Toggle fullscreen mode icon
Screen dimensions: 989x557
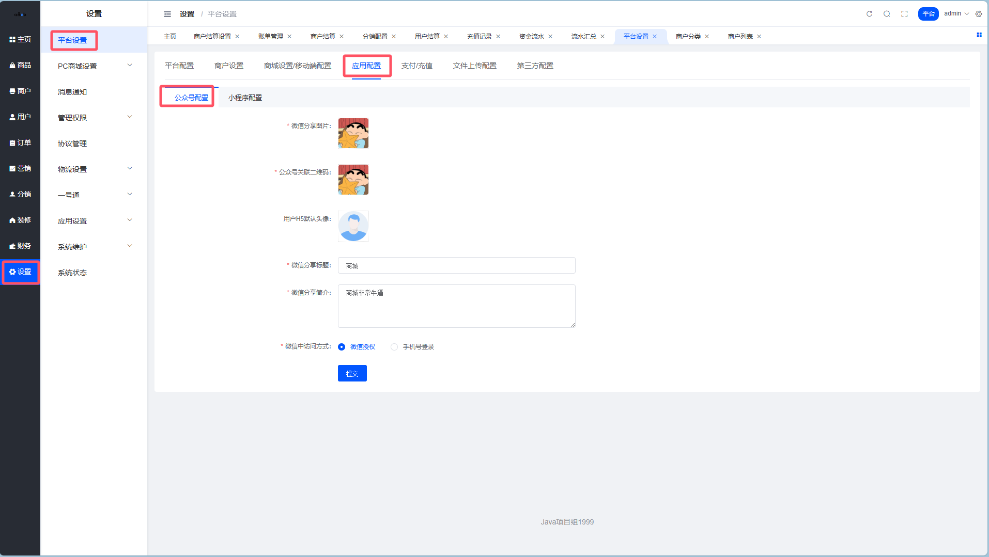(x=904, y=14)
